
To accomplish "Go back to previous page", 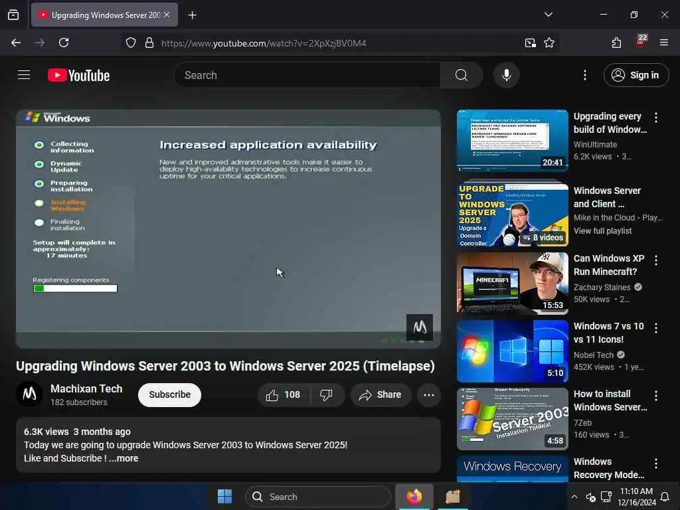I will point(16,42).
